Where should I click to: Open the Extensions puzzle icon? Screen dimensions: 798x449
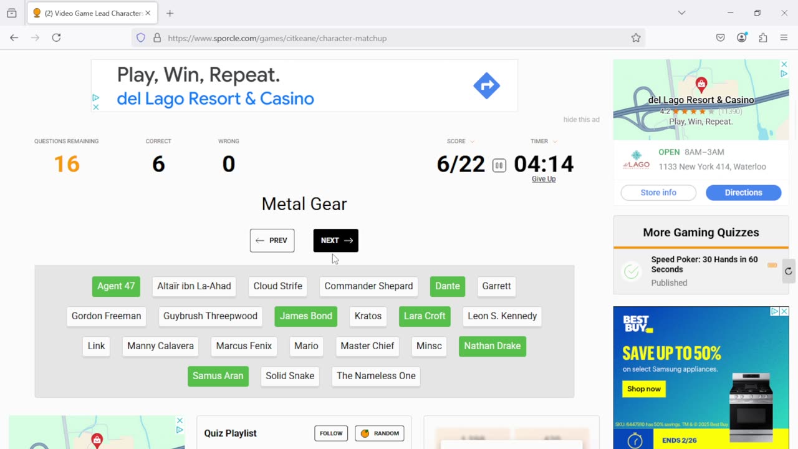click(x=763, y=38)
